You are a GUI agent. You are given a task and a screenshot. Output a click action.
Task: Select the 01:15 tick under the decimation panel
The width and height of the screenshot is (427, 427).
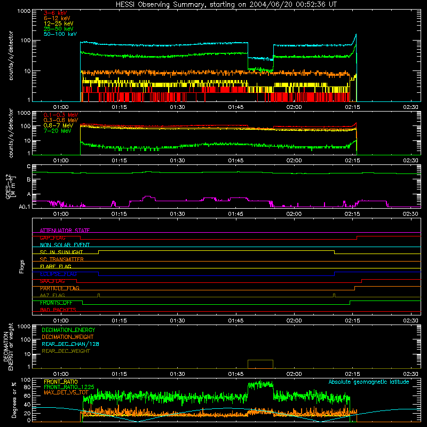pos(119,374)
